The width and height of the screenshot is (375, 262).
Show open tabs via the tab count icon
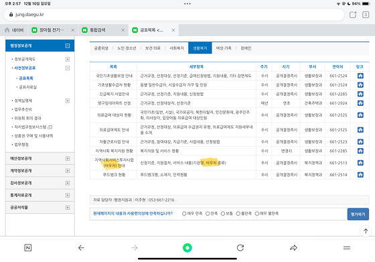coord(366,15)
